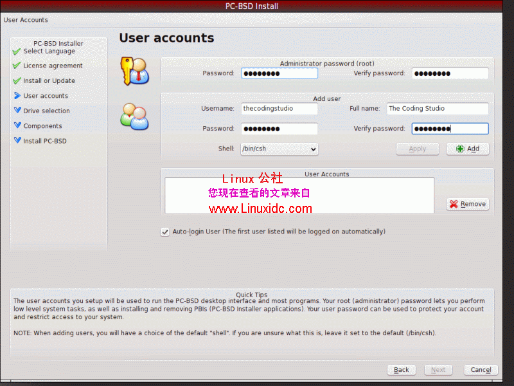The width and height of the screenshot is (514, 386).
Task: Click the green plus icon on the Add button
Action: pos(460,149)
